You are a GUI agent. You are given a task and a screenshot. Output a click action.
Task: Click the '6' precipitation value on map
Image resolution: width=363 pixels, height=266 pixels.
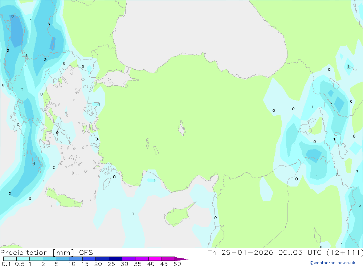pyautogui.click(x=12, y=16)
